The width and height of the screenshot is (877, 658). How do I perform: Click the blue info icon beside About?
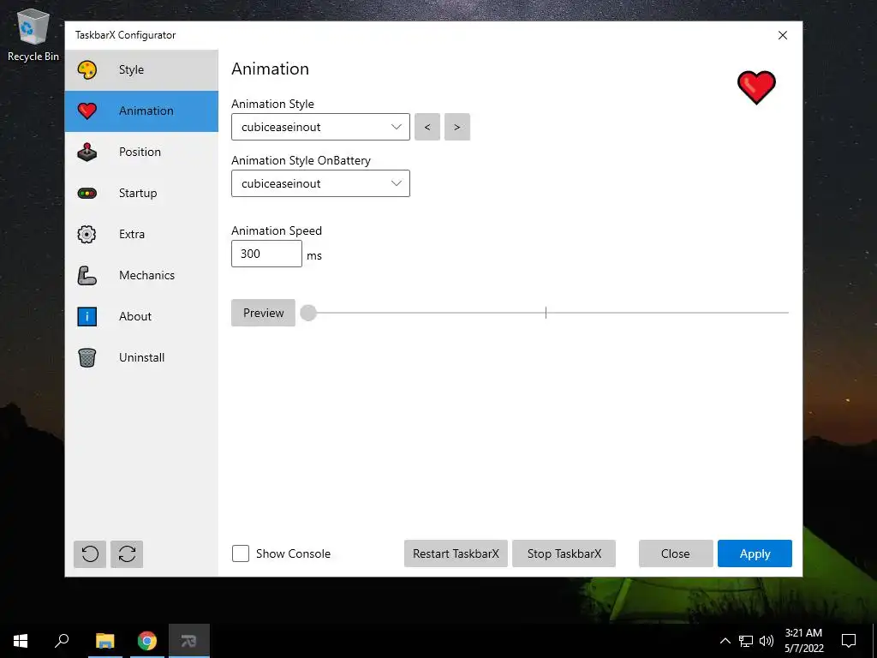(x=87, y=317)
